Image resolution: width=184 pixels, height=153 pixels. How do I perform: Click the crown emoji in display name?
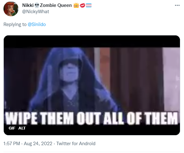pos(76,5)
